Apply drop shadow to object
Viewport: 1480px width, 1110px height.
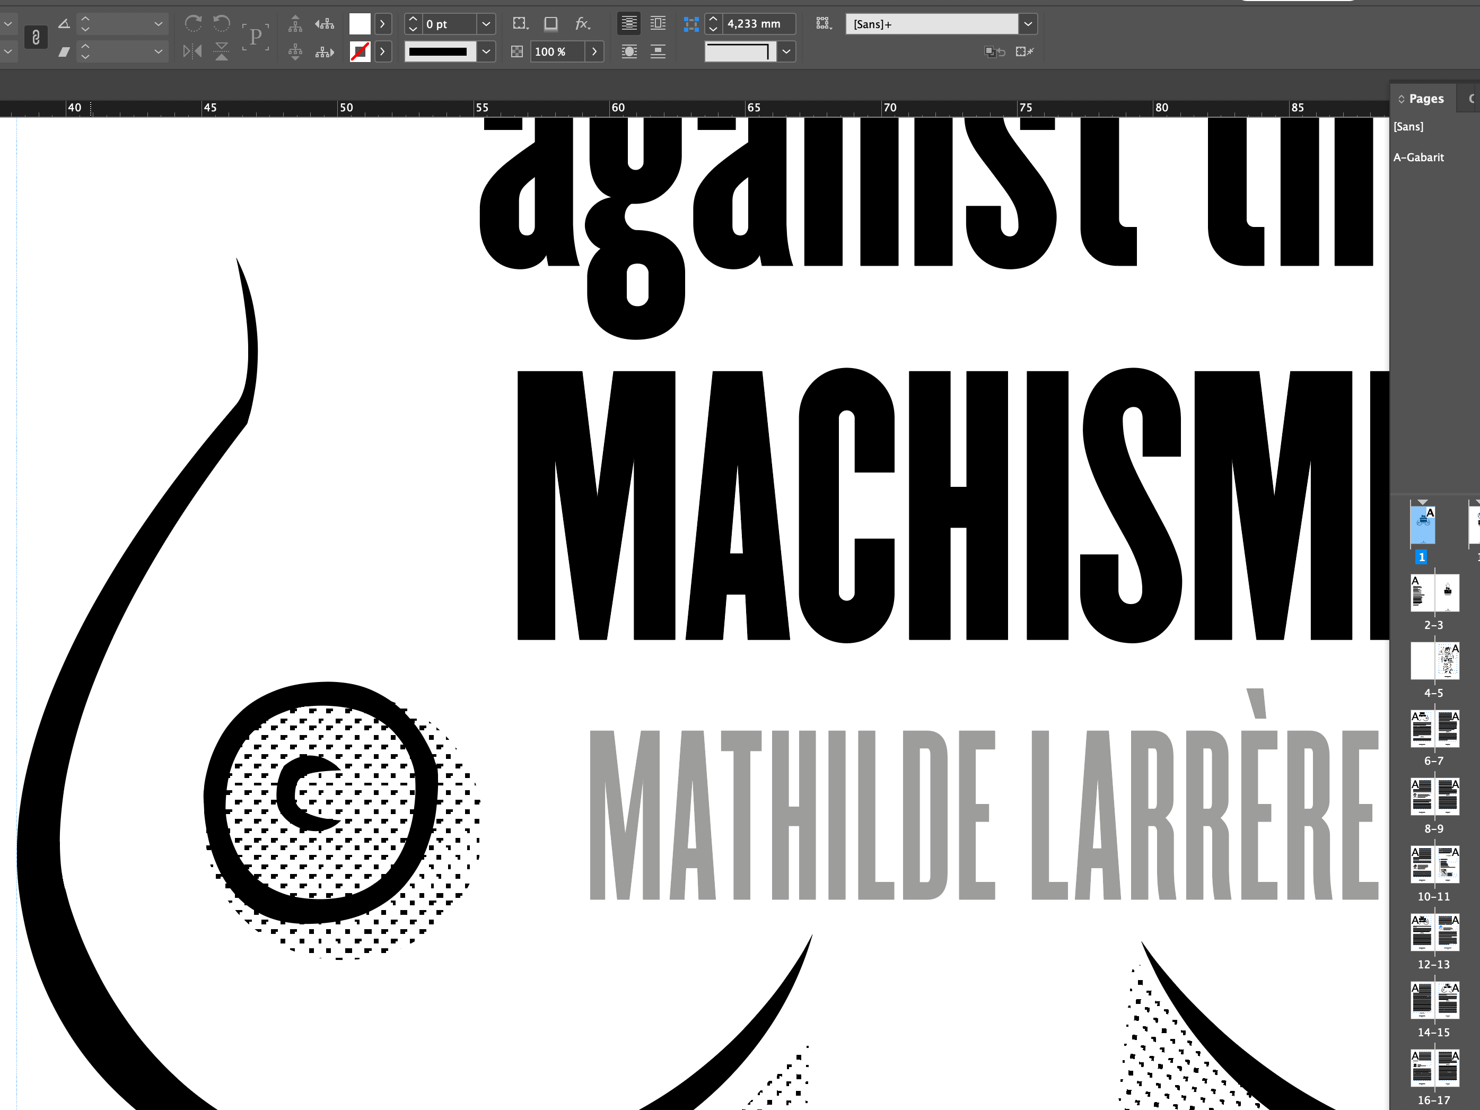point(550,24)
